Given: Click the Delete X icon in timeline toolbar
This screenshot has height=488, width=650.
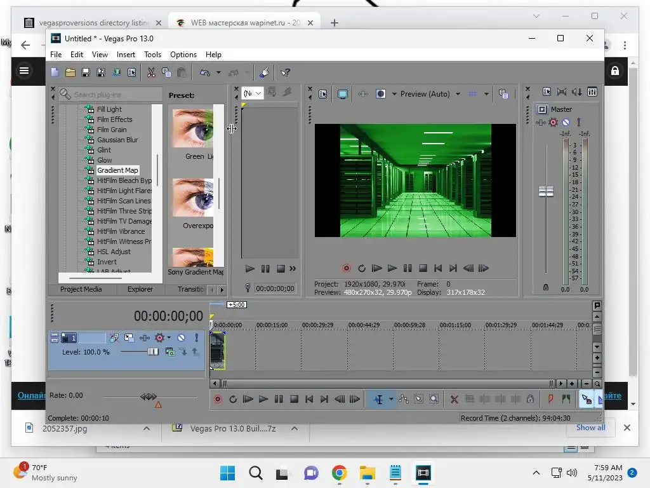Looking at the screenshot, I should (x=454, y=399).
